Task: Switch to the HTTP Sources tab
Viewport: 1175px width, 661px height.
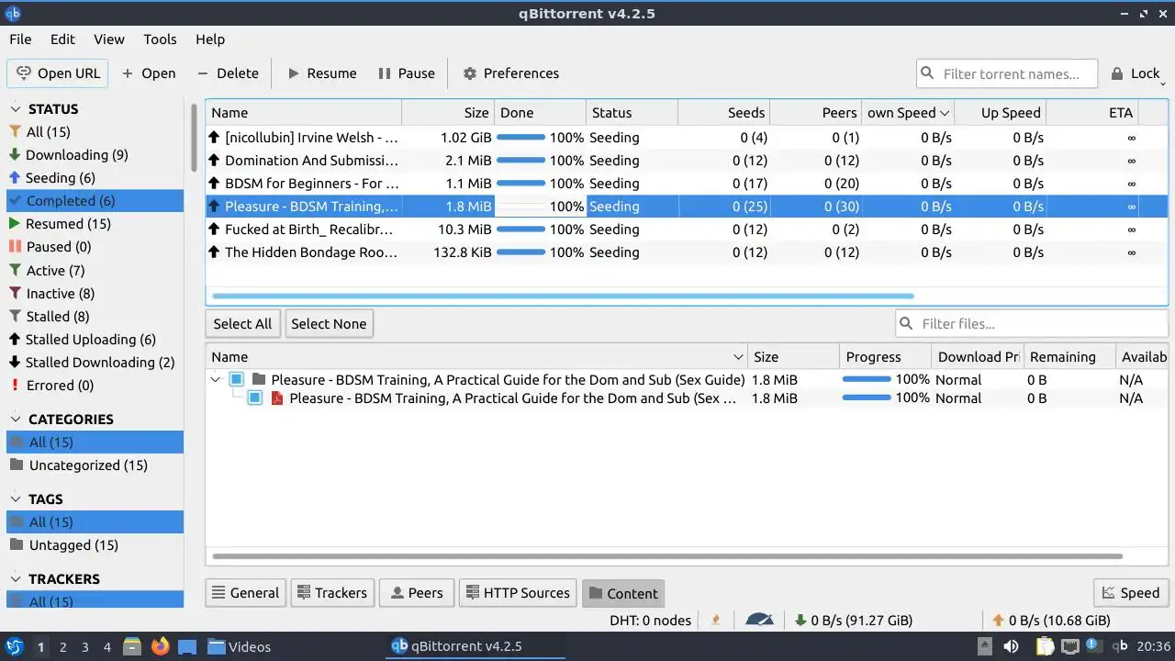Action: pyautogui.click(x=517, y=593)
